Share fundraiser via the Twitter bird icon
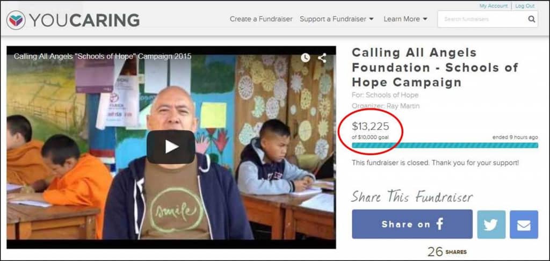The height and width of the screenshot is (261, 550). tap(491, 224)
